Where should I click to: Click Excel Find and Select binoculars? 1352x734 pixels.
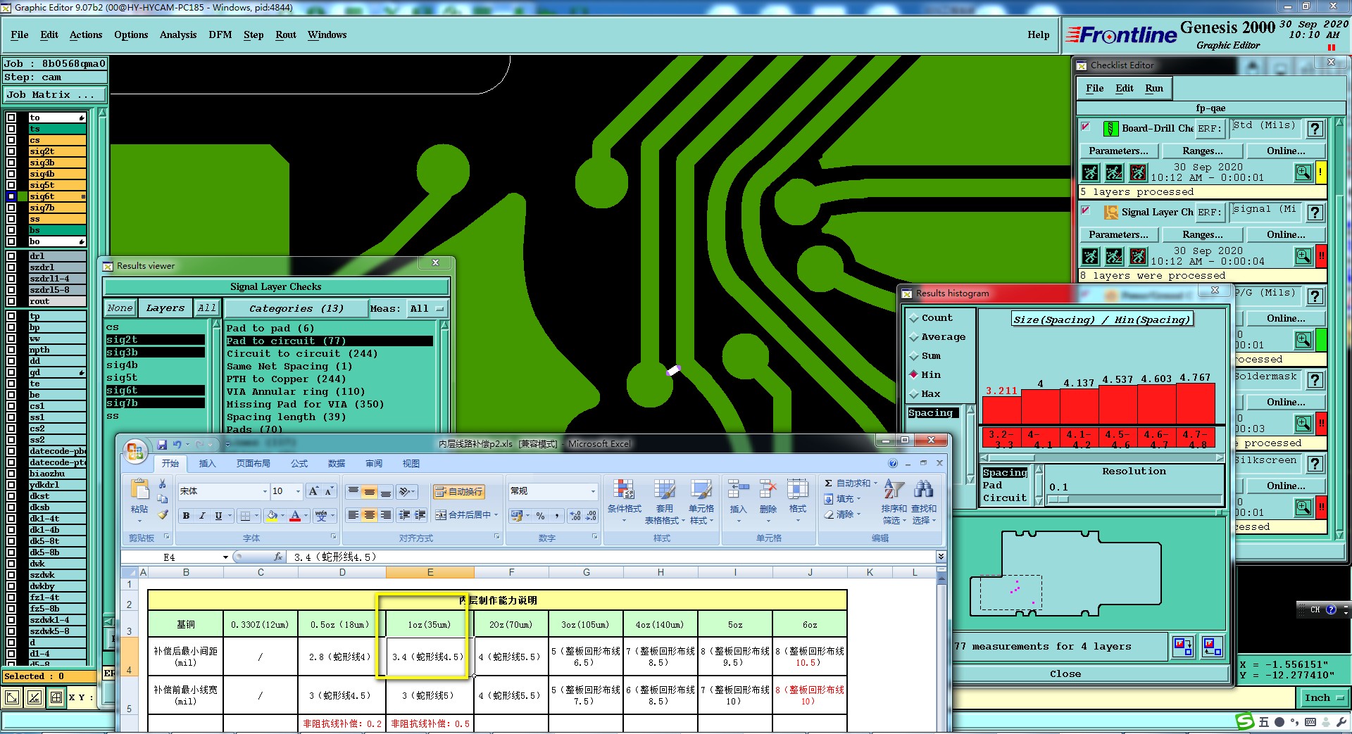tap(923, 490)
